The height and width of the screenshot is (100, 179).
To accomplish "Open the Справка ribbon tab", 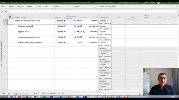I will (55, 6).
